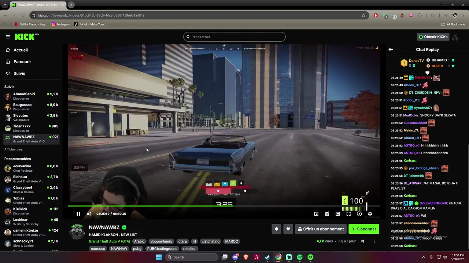Viewport: 469px width, 263px height.
Task: Share the video via share icon
Action: (x=362, y=241)
